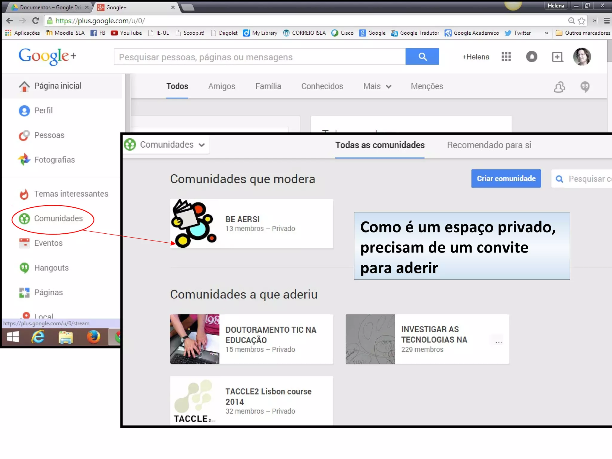Open INVESTIGAR AS TECNOLOGIAS NA community
The width and height of the screenshot is (612, 459).
point(427,339)
